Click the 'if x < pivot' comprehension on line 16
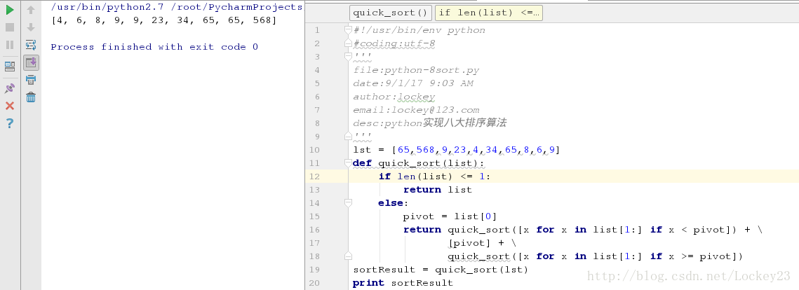 point(690,230)
